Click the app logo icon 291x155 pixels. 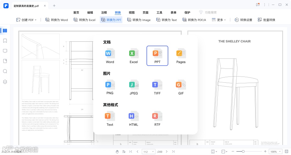[6, 5]
